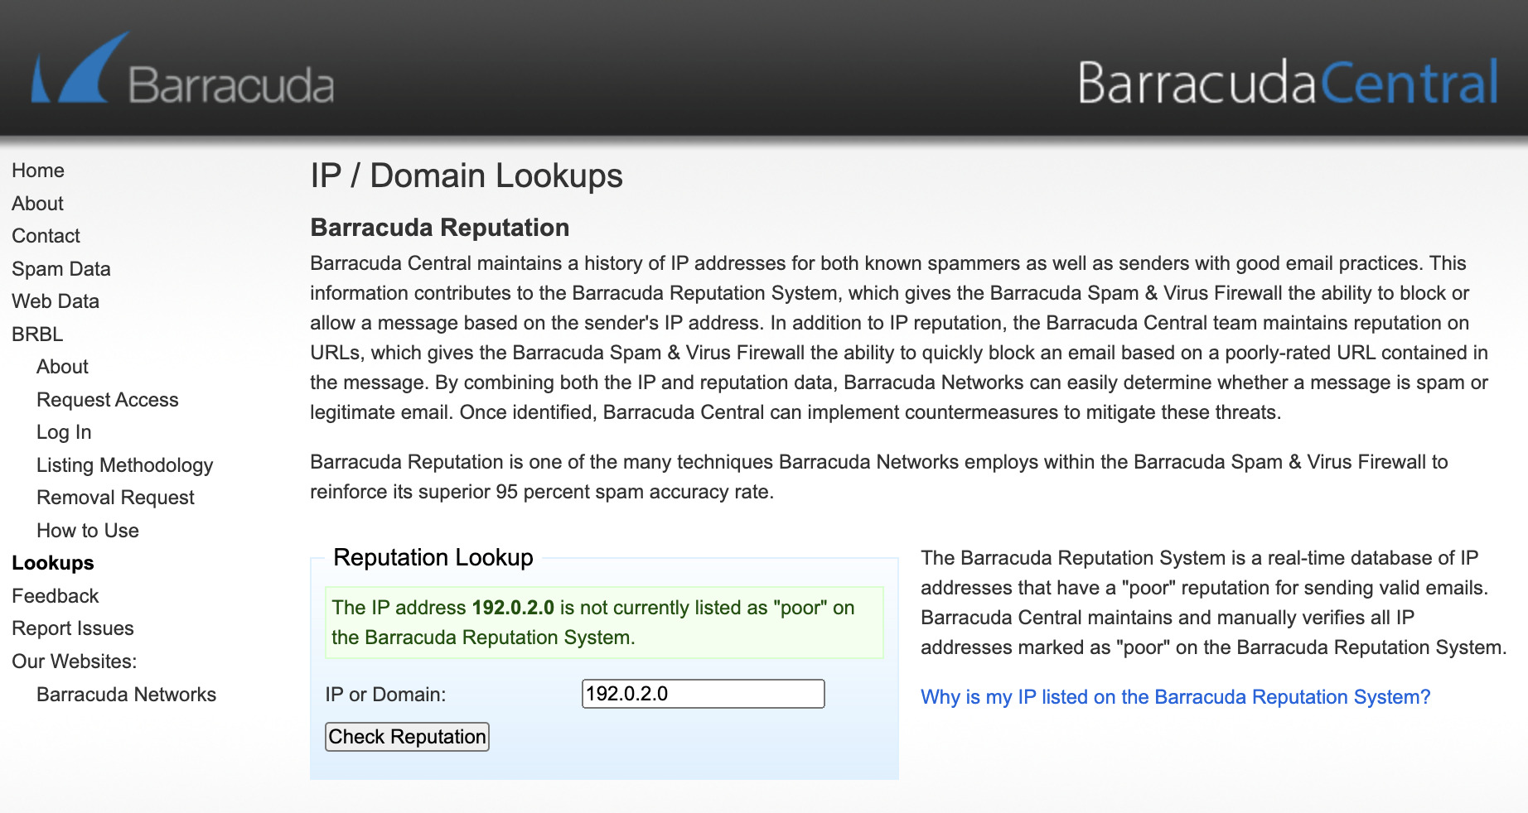Open the Report Issues page
The height and width of the screenshot is (813, 1528).
(x=72, y=628)
